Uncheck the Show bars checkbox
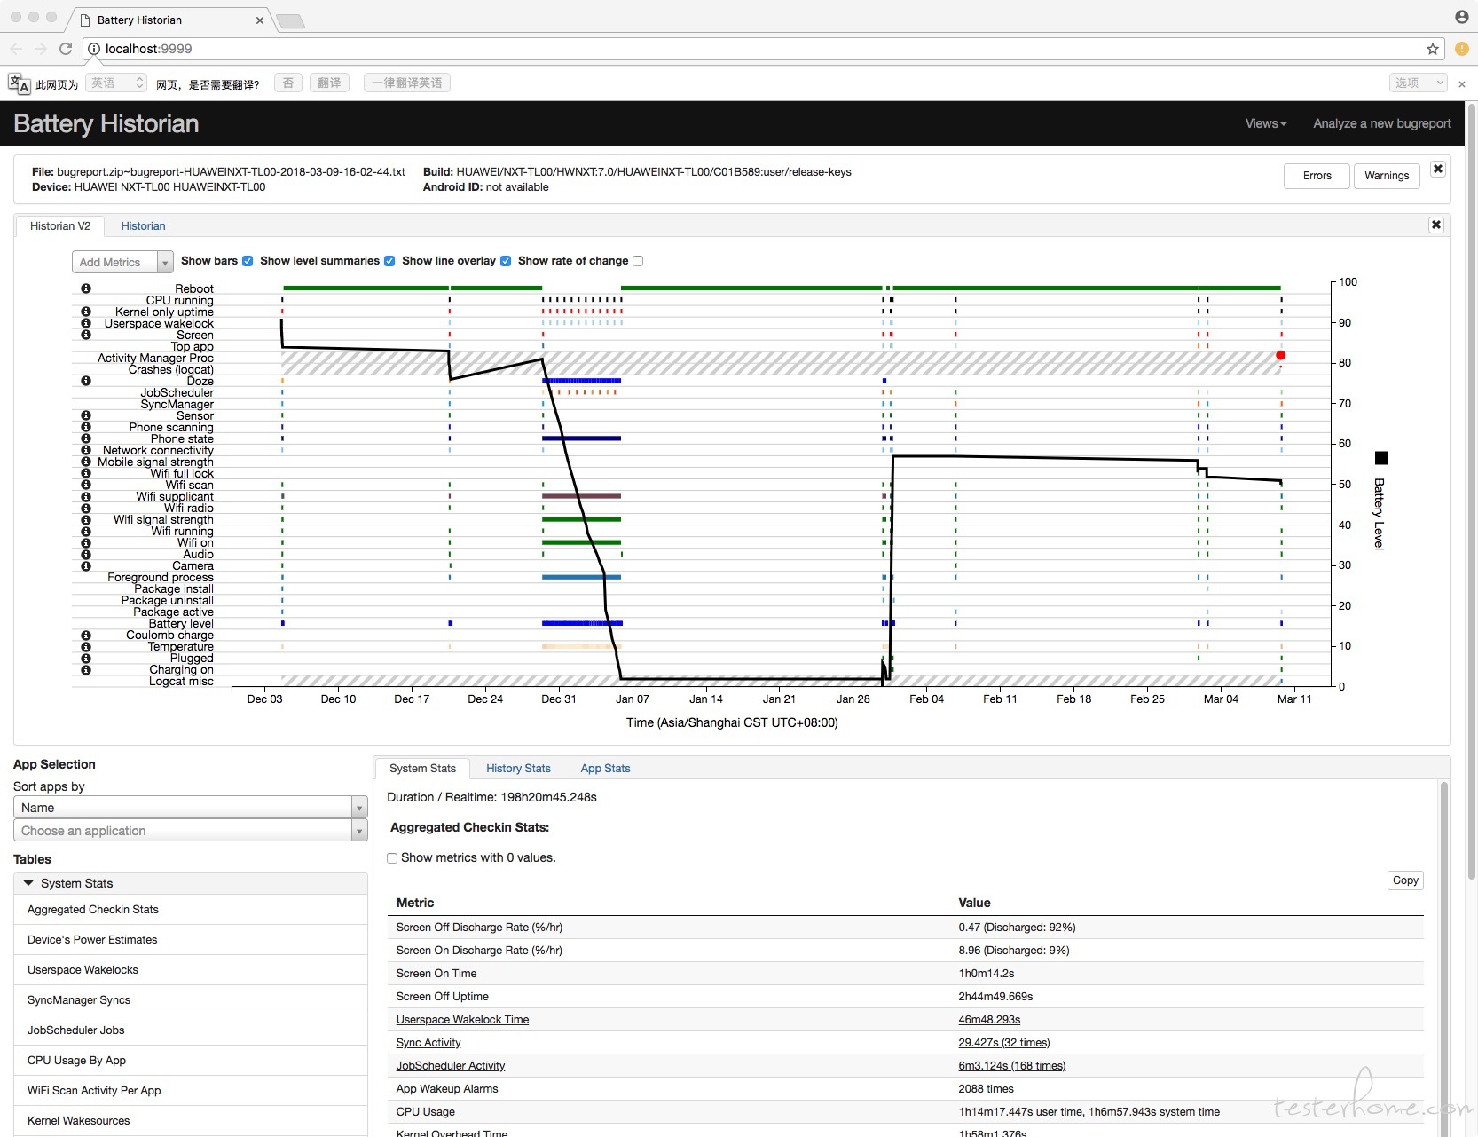1478x1137 pixels. click(248, 261)
